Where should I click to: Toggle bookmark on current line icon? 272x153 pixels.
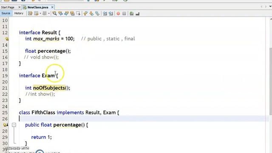tap(97, 14)
